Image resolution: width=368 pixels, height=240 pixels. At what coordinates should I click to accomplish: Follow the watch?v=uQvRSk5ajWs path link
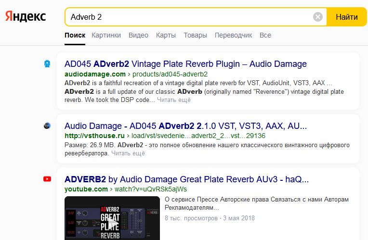click(151, 189)
